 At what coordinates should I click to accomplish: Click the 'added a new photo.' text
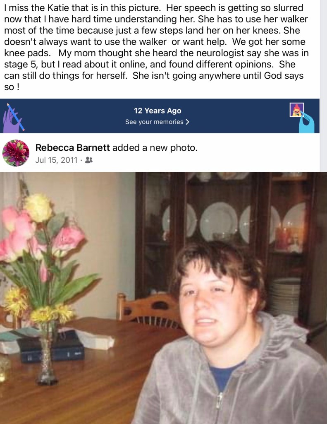(155, 148)
